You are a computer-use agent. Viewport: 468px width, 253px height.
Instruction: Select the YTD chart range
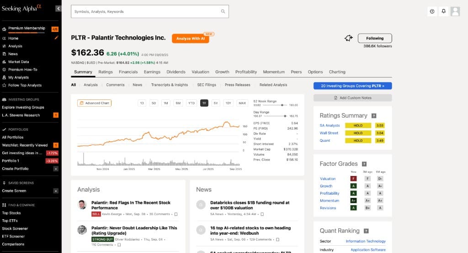[x=191, y=103]
